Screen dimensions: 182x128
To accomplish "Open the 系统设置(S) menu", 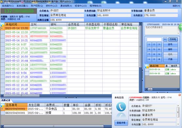I will click(22, 6).
